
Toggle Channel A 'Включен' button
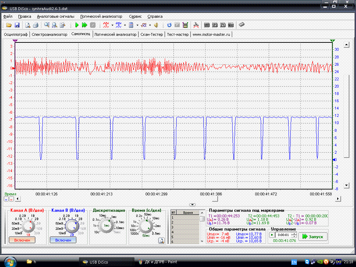[22, 241]
